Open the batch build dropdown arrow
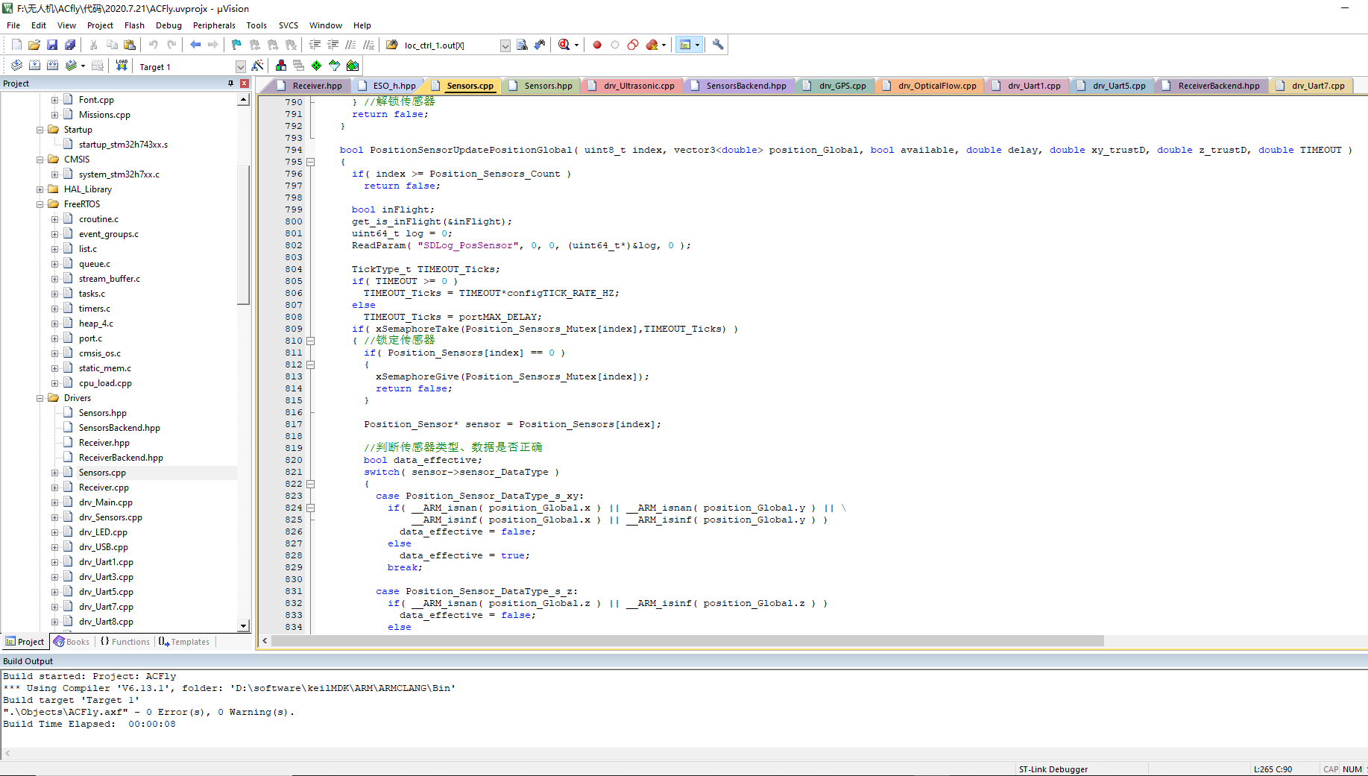Screen dimensions: 1368x776 pyautogui.click(x=83, y=66)
